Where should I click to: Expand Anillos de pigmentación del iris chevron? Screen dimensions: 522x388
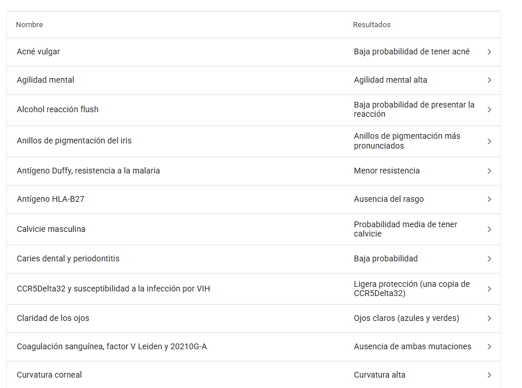[x=489, y=141]
